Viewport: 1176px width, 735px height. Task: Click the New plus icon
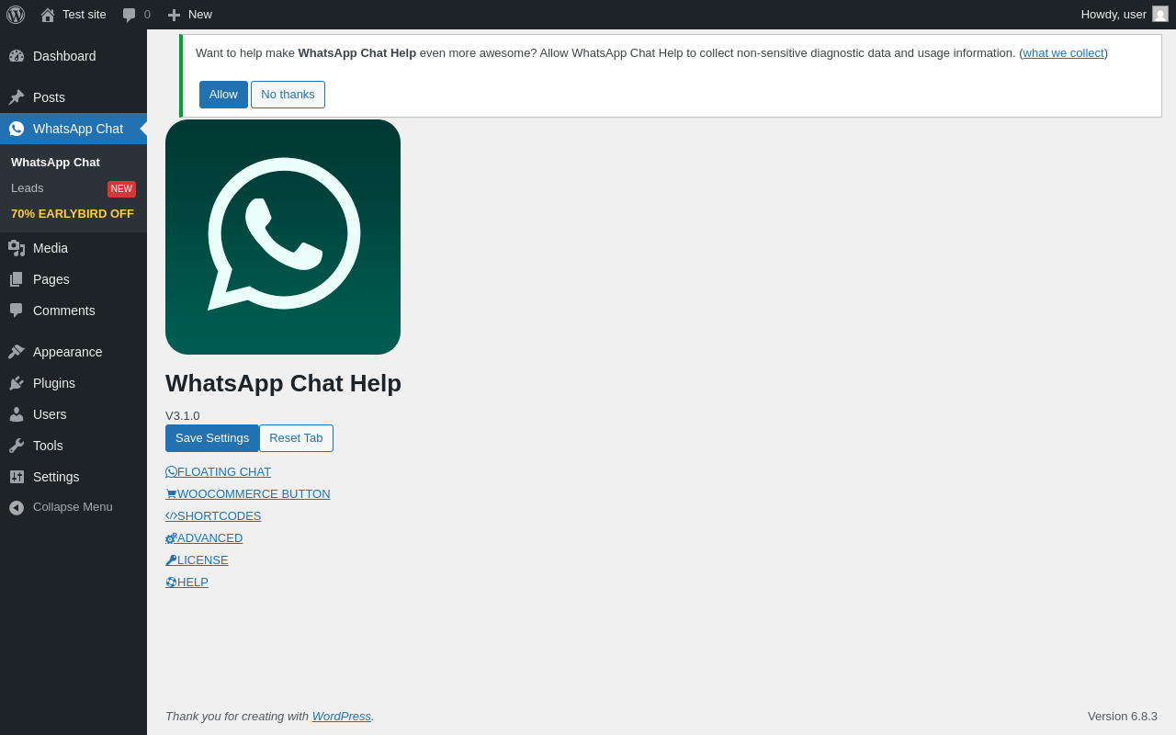pyautogui.click(x=174, y=15)
